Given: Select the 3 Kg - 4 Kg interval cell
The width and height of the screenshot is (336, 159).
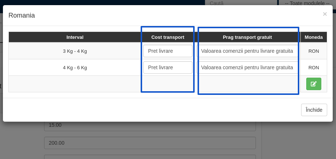Looking at the screenshot, I should [75, 51].
